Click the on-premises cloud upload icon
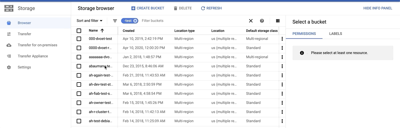 tap(9, 45)
